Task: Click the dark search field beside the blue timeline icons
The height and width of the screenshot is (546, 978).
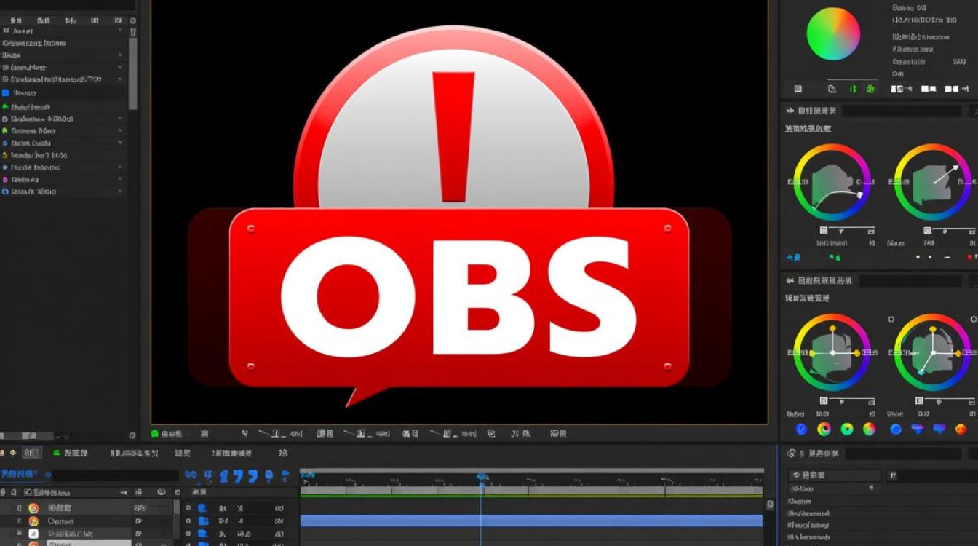Action: coord(115,475)
